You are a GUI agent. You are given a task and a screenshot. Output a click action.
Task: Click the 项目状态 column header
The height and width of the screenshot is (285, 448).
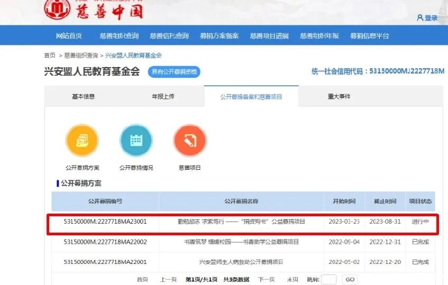pos(420,201)
